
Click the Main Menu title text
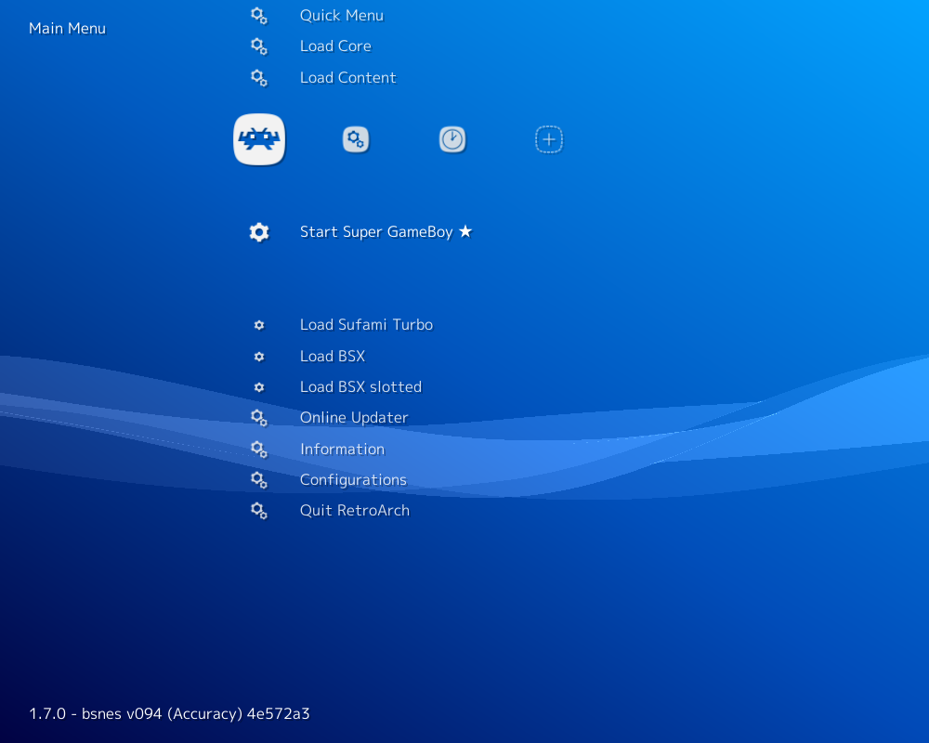(67, 29)
